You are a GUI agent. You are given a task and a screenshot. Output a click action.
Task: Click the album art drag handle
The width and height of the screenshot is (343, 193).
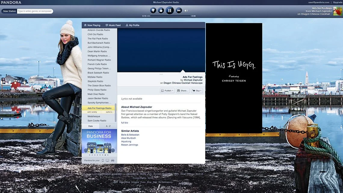(x=161, y=74)
